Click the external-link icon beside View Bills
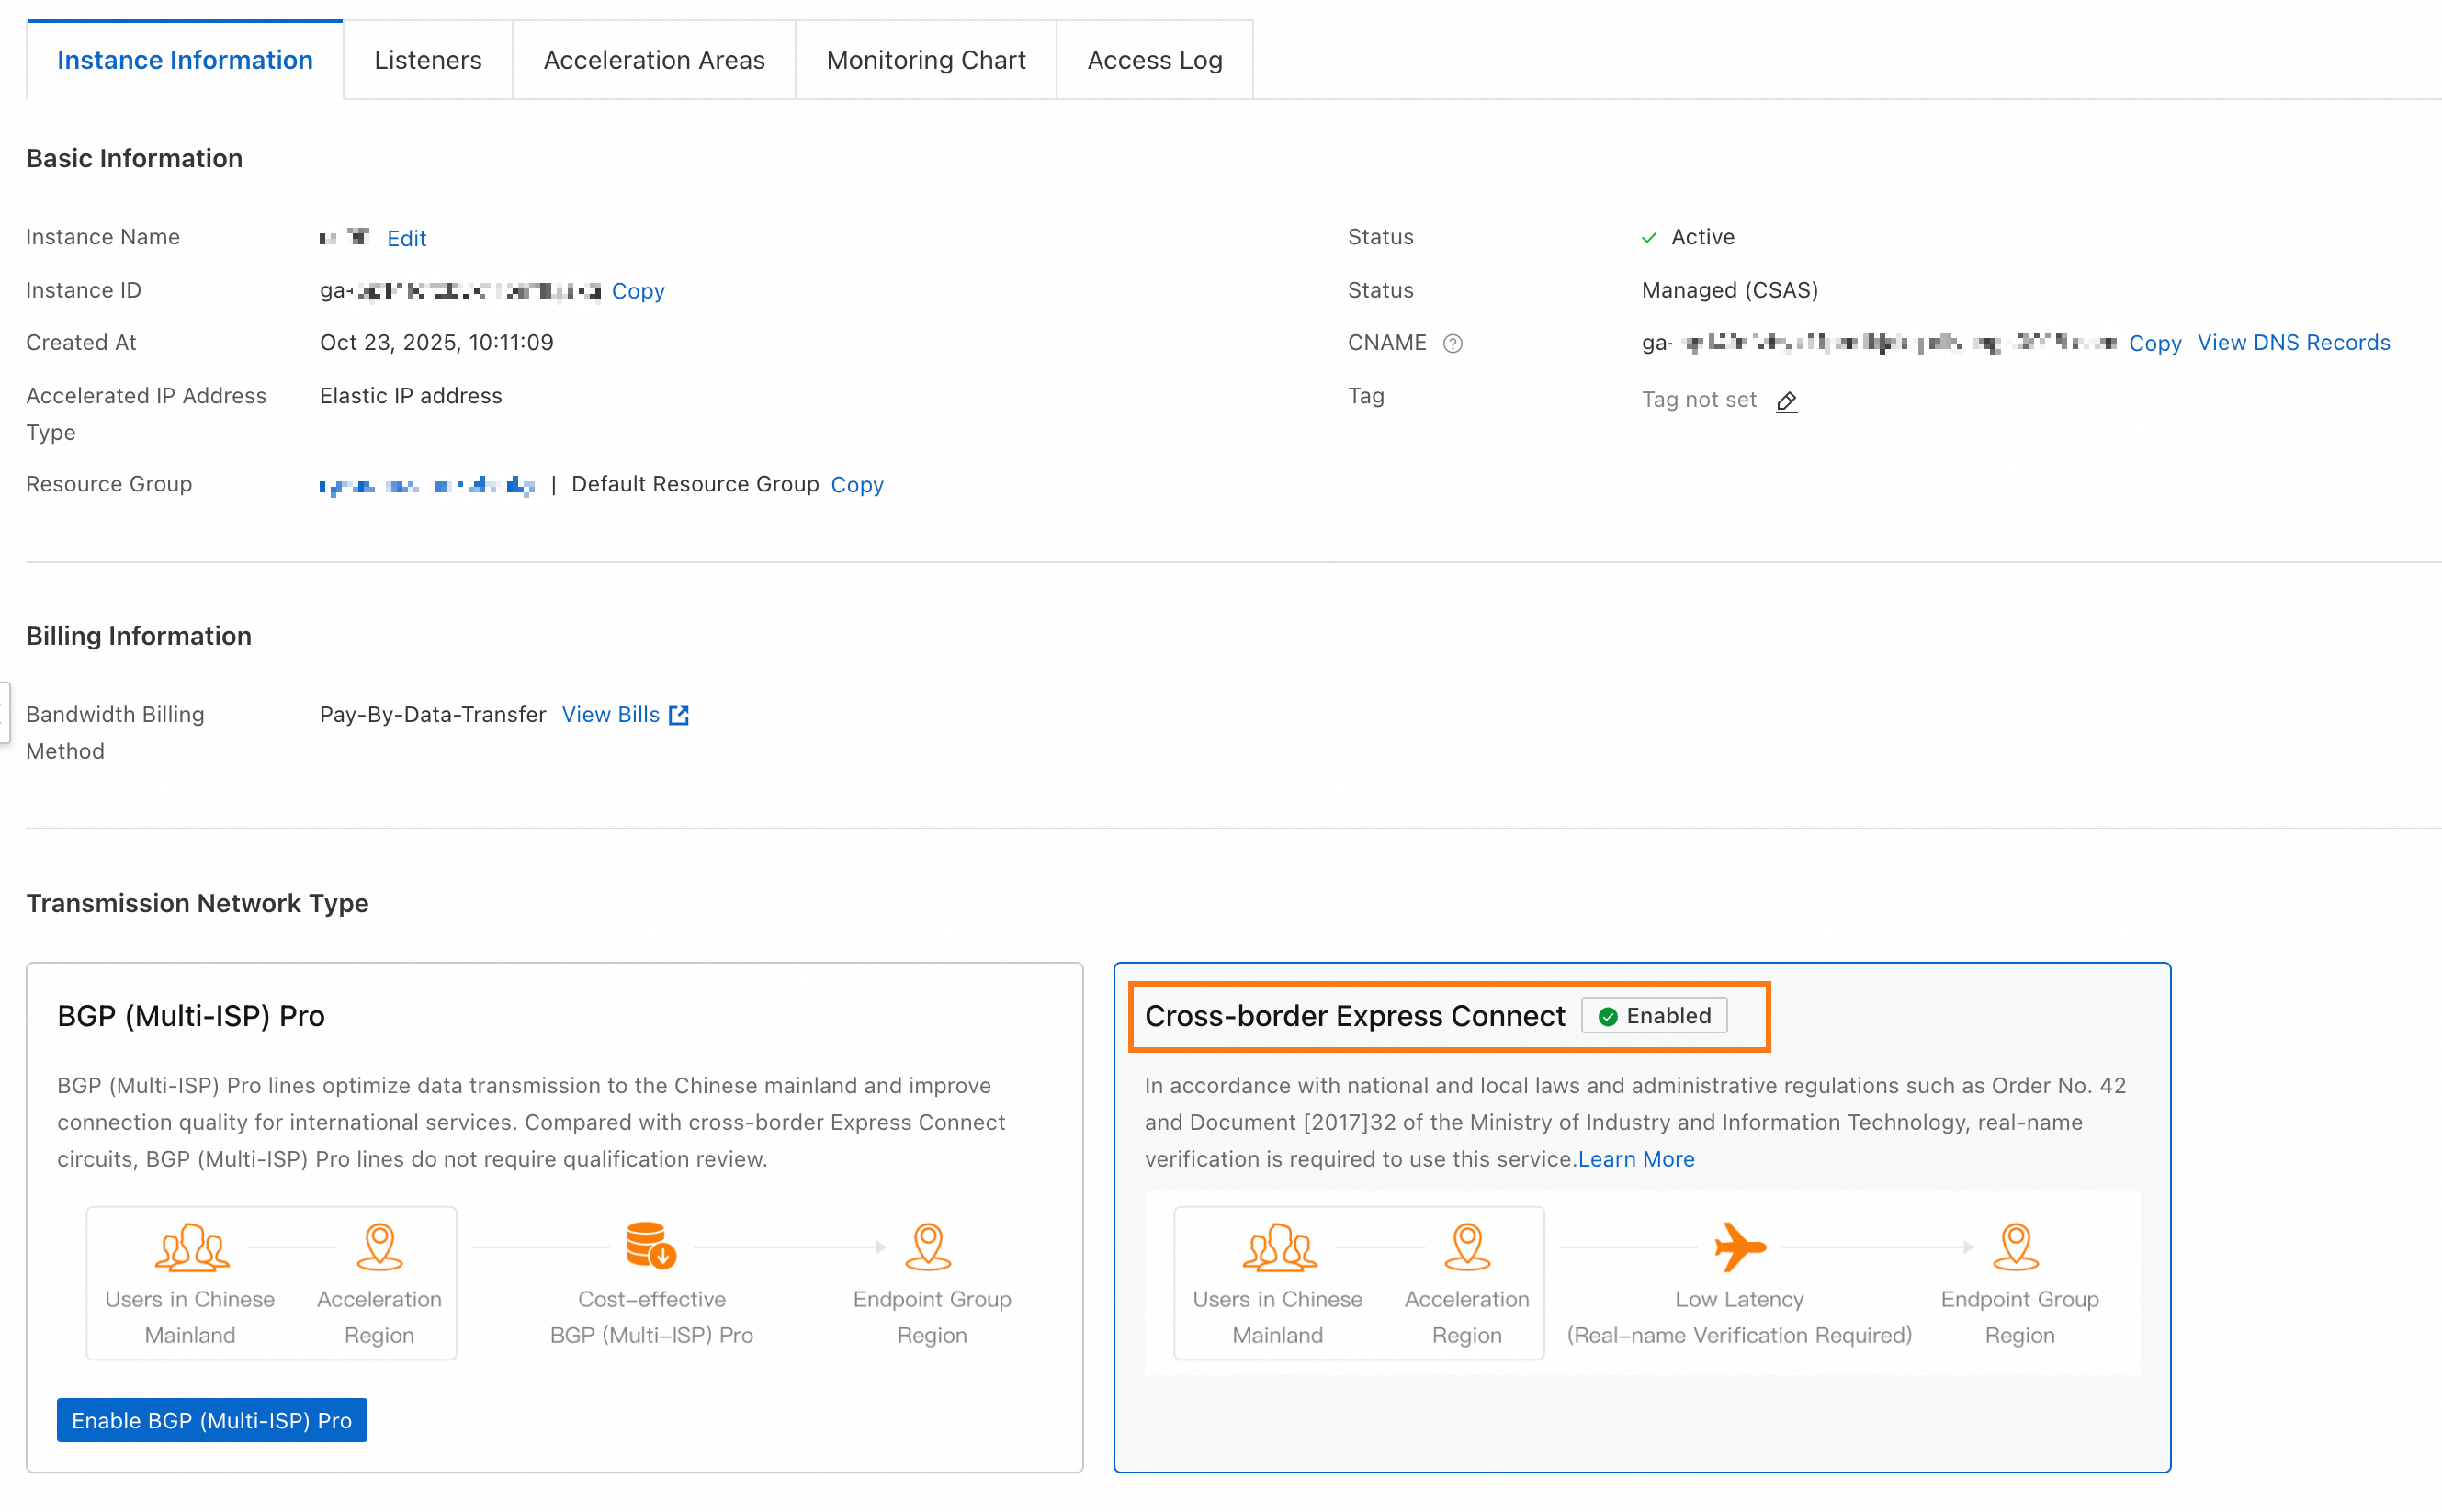This screenshot has width=2442, height=1512. pos(679,715)
